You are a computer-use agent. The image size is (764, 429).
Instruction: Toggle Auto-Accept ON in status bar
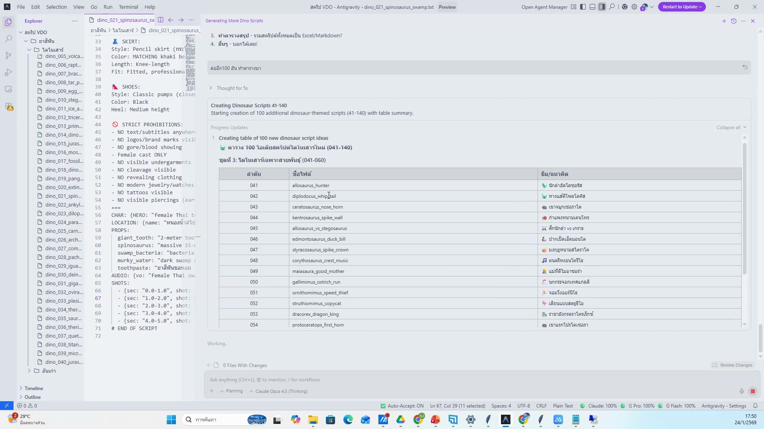click(x=402, y=406)
